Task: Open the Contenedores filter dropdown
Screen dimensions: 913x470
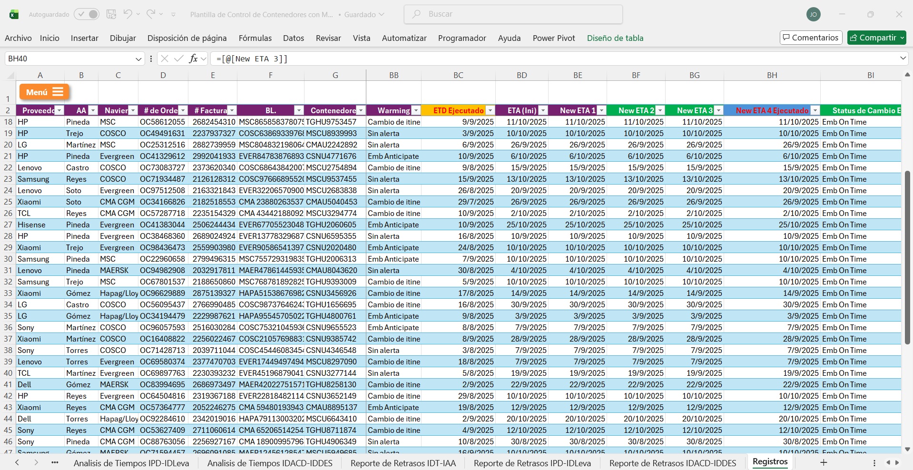Action: pyautogui.click(x=361, y=110)
